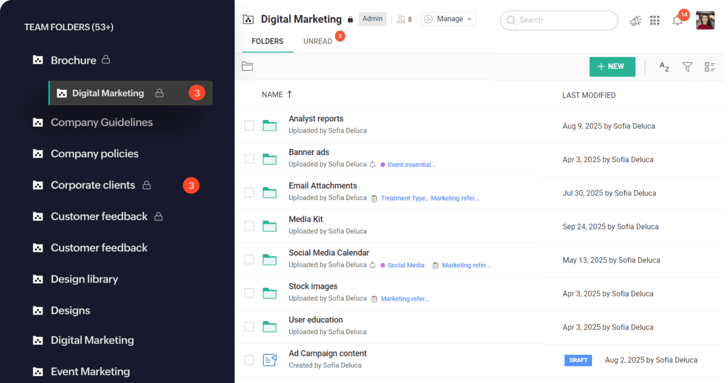This screenshot has height=383, width=728.
Task: Select the Folders tab
Action: 267,41
